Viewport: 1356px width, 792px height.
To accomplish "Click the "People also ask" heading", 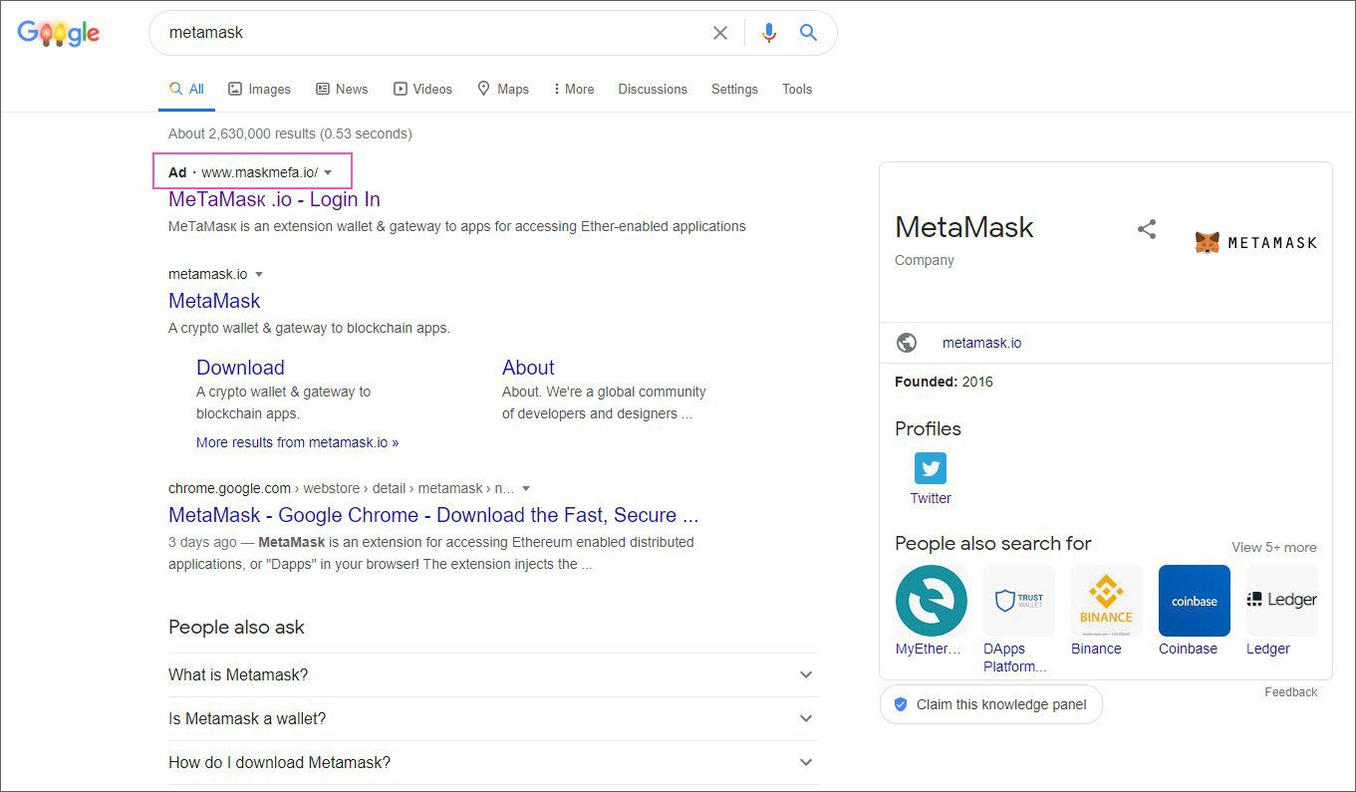I will click(x=236, y=627).
